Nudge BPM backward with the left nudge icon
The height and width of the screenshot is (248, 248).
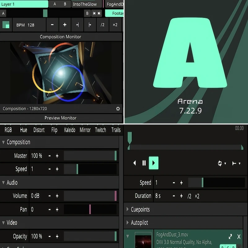[77, 25]
